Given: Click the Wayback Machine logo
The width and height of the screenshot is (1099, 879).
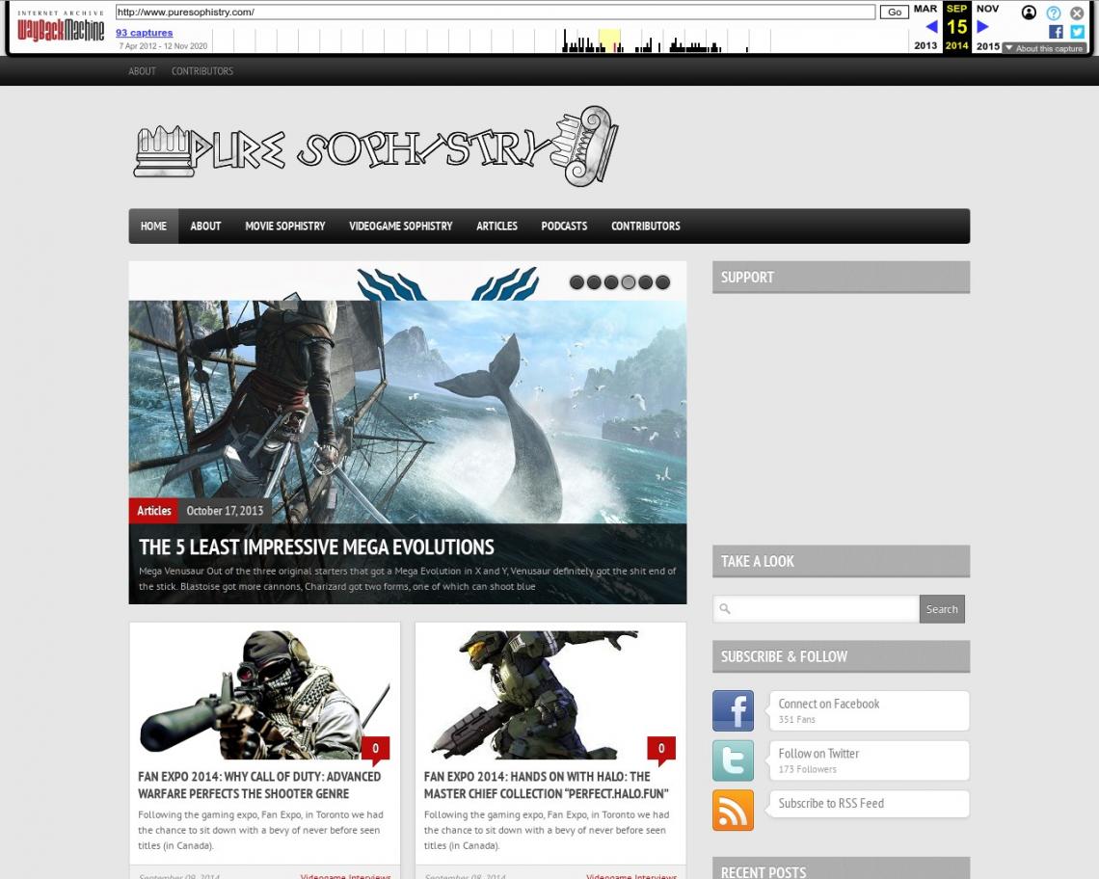Looking at the screenshot, I should pos(61,27).
